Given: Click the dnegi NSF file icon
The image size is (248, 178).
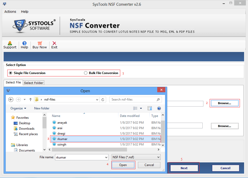Looking at the screenshot, I should coord(54,133).
